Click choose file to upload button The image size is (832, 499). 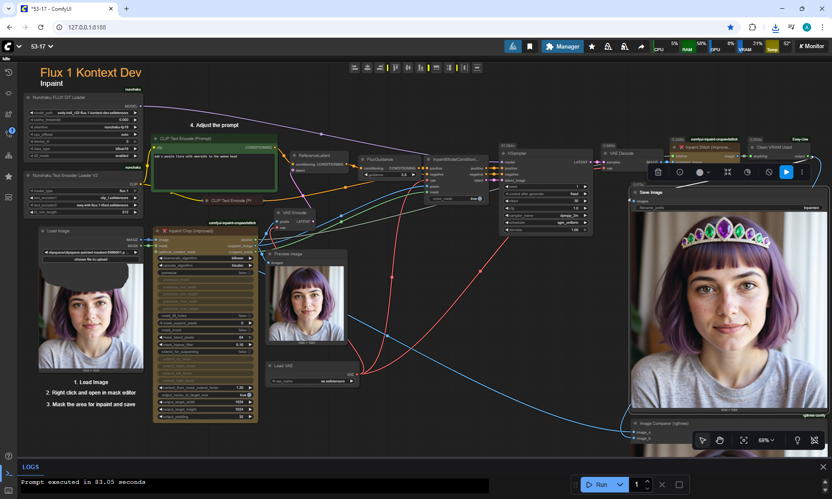tap(91, 259)
